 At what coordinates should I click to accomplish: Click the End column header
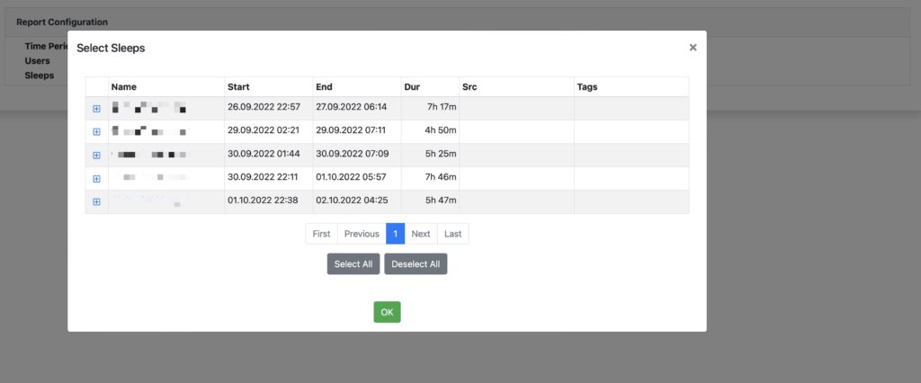pyautogui.click(x=357, y=87)
